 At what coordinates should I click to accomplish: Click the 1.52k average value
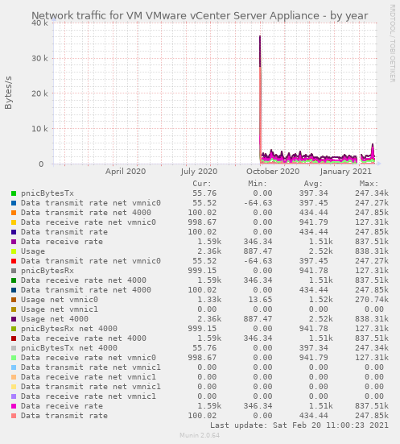click(x=321, y=300)
